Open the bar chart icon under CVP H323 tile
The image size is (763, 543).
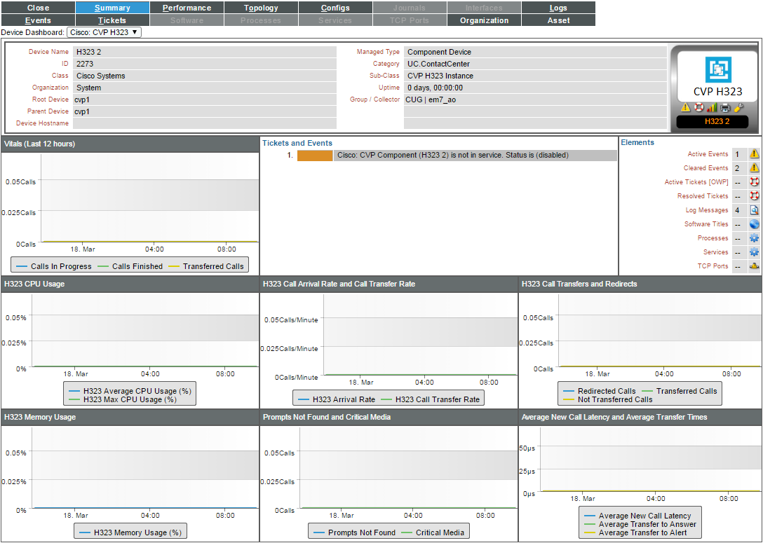click(x=712, y=107)
